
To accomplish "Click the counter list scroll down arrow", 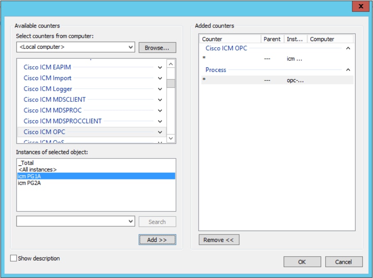I will click(171, 138).
